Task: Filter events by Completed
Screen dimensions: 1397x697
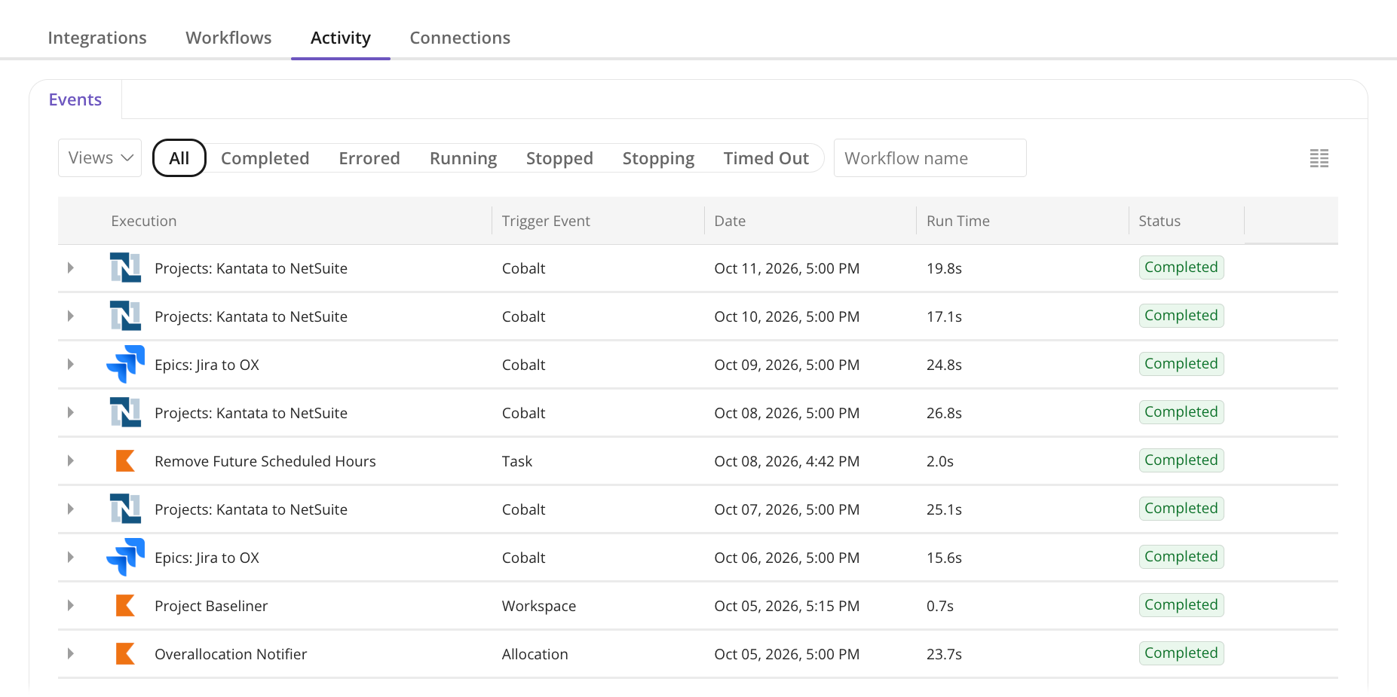Action: click(265, 158)
